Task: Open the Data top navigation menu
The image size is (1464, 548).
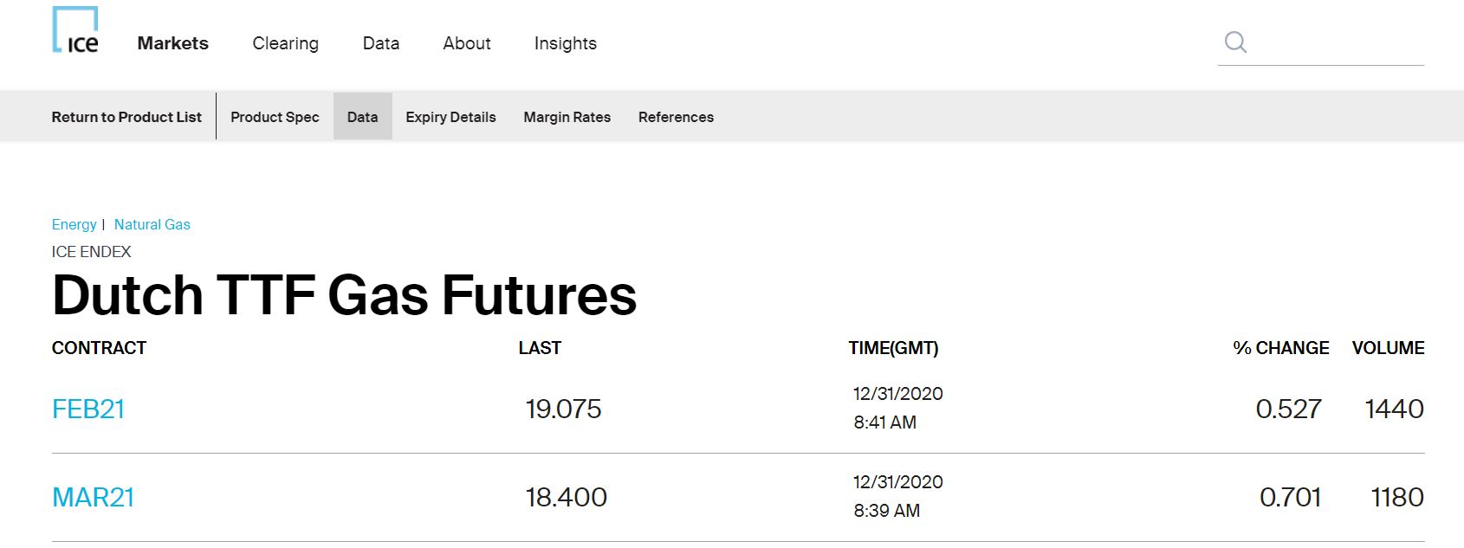Action: coord(380,43)
